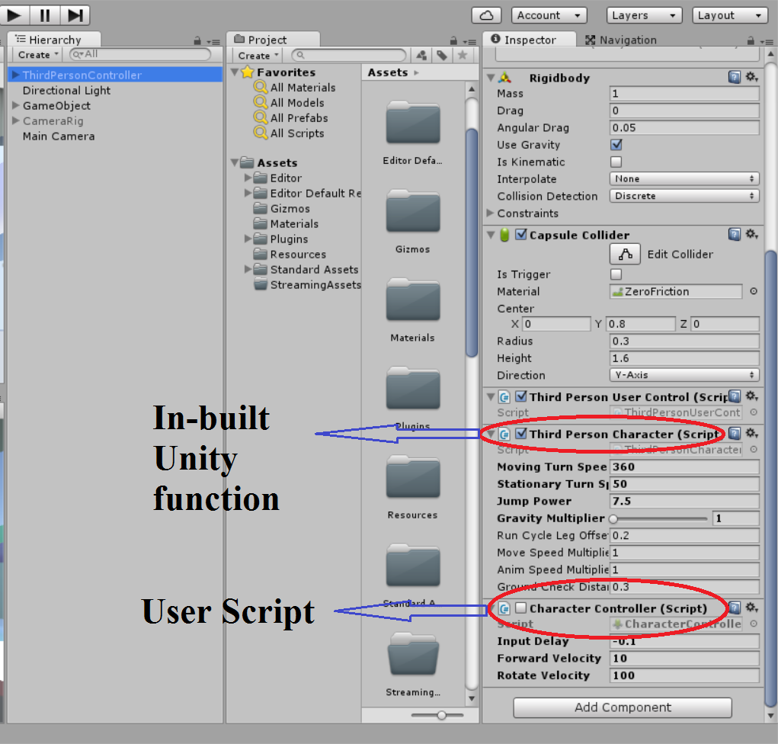The height and width of the screenshot is (744, 778).
Task: Open the Layers dropdown in toolbar
Action: click(644, 15)
